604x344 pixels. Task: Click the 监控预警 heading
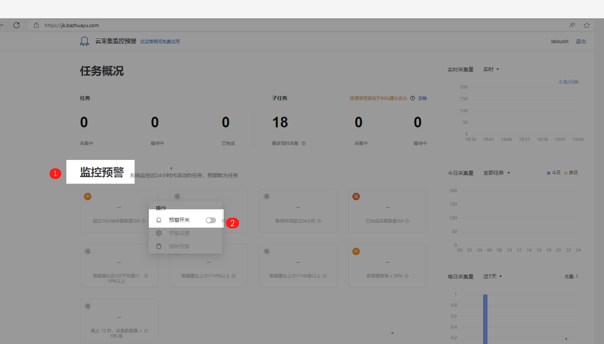[x=102, y=172]
